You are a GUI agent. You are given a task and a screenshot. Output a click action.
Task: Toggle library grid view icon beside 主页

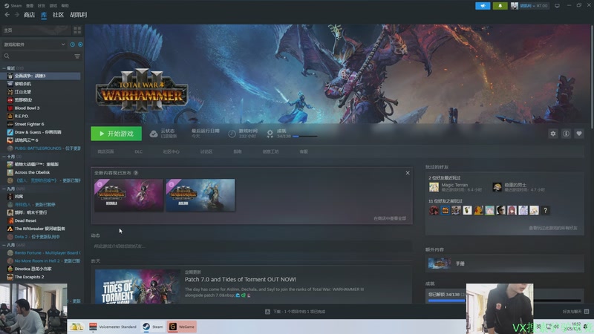point(77,30)
